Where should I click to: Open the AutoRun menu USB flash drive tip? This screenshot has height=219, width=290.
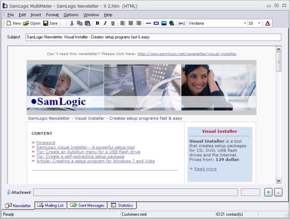point(88,152)
